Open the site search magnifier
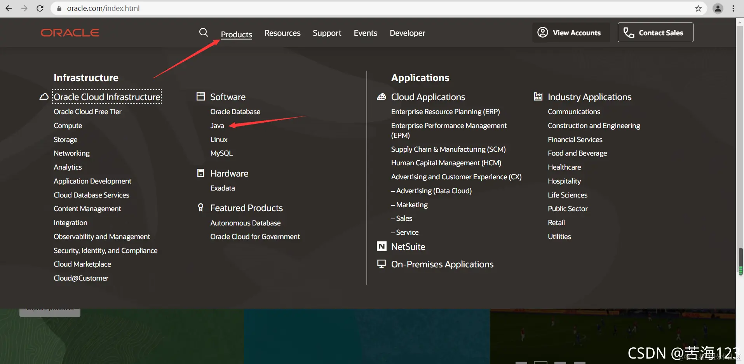The image size is (744, 364). 204,32
